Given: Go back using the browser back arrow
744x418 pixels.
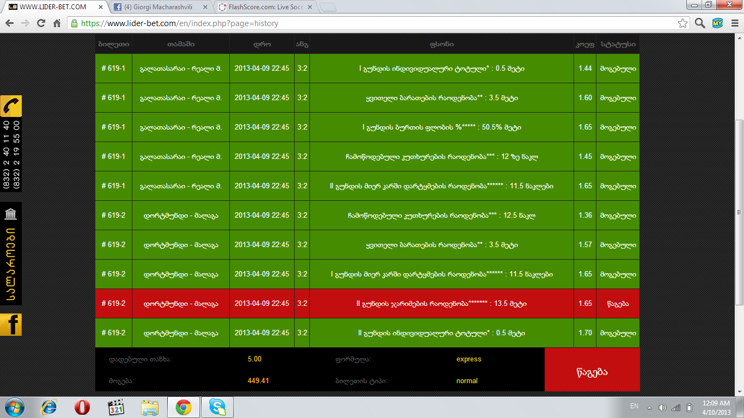Looking at the screenshot, I should 9,23.
